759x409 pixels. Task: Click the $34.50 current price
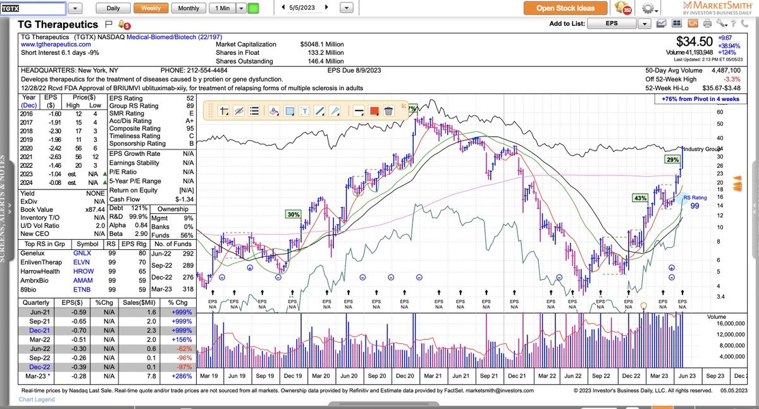click(694, 42)
